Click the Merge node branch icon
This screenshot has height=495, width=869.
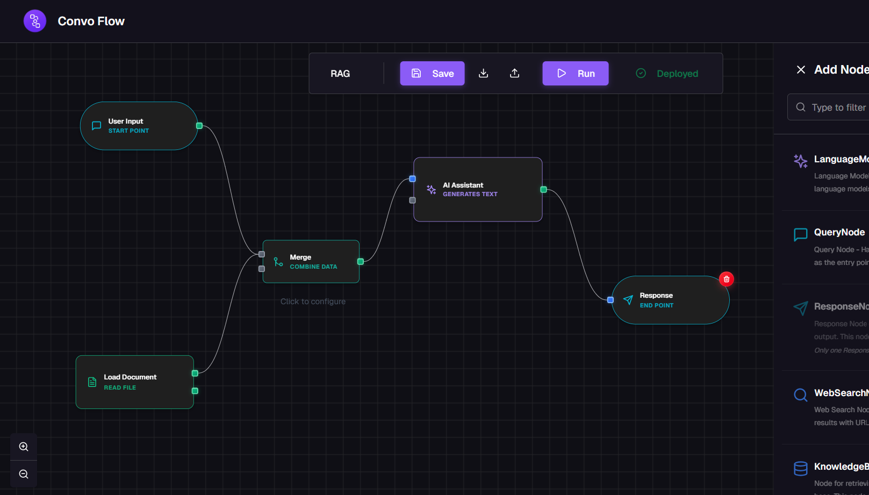(x=277, y=261)
